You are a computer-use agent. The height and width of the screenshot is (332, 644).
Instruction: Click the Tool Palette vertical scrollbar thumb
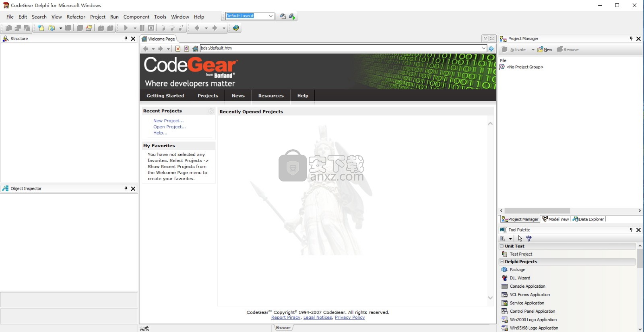(x=640, y=258)
